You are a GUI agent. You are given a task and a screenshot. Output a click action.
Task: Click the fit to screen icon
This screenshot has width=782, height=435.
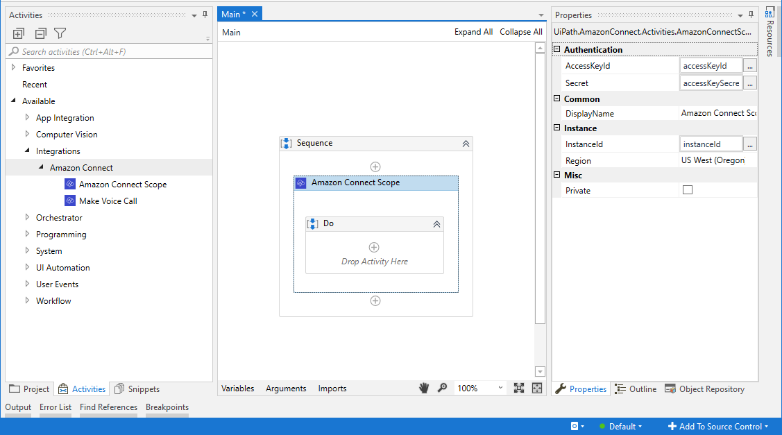pos(519,388)
